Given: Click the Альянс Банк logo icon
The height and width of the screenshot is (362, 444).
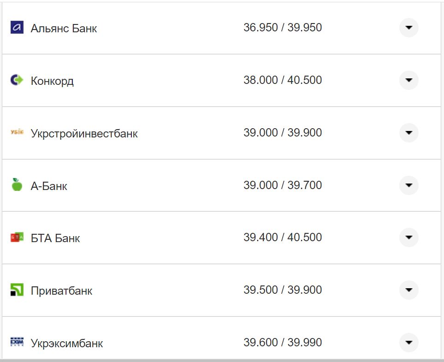Looking at the screenshot, I should point(17,28).
